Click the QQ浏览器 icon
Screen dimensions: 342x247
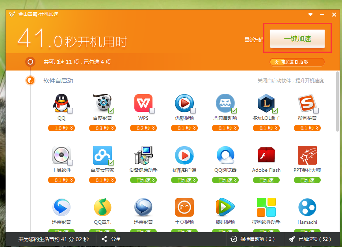tap(225, 155)
